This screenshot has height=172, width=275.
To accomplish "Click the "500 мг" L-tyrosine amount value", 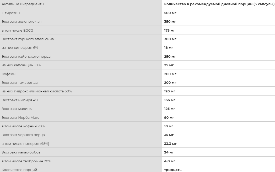I will click(170, 13).
